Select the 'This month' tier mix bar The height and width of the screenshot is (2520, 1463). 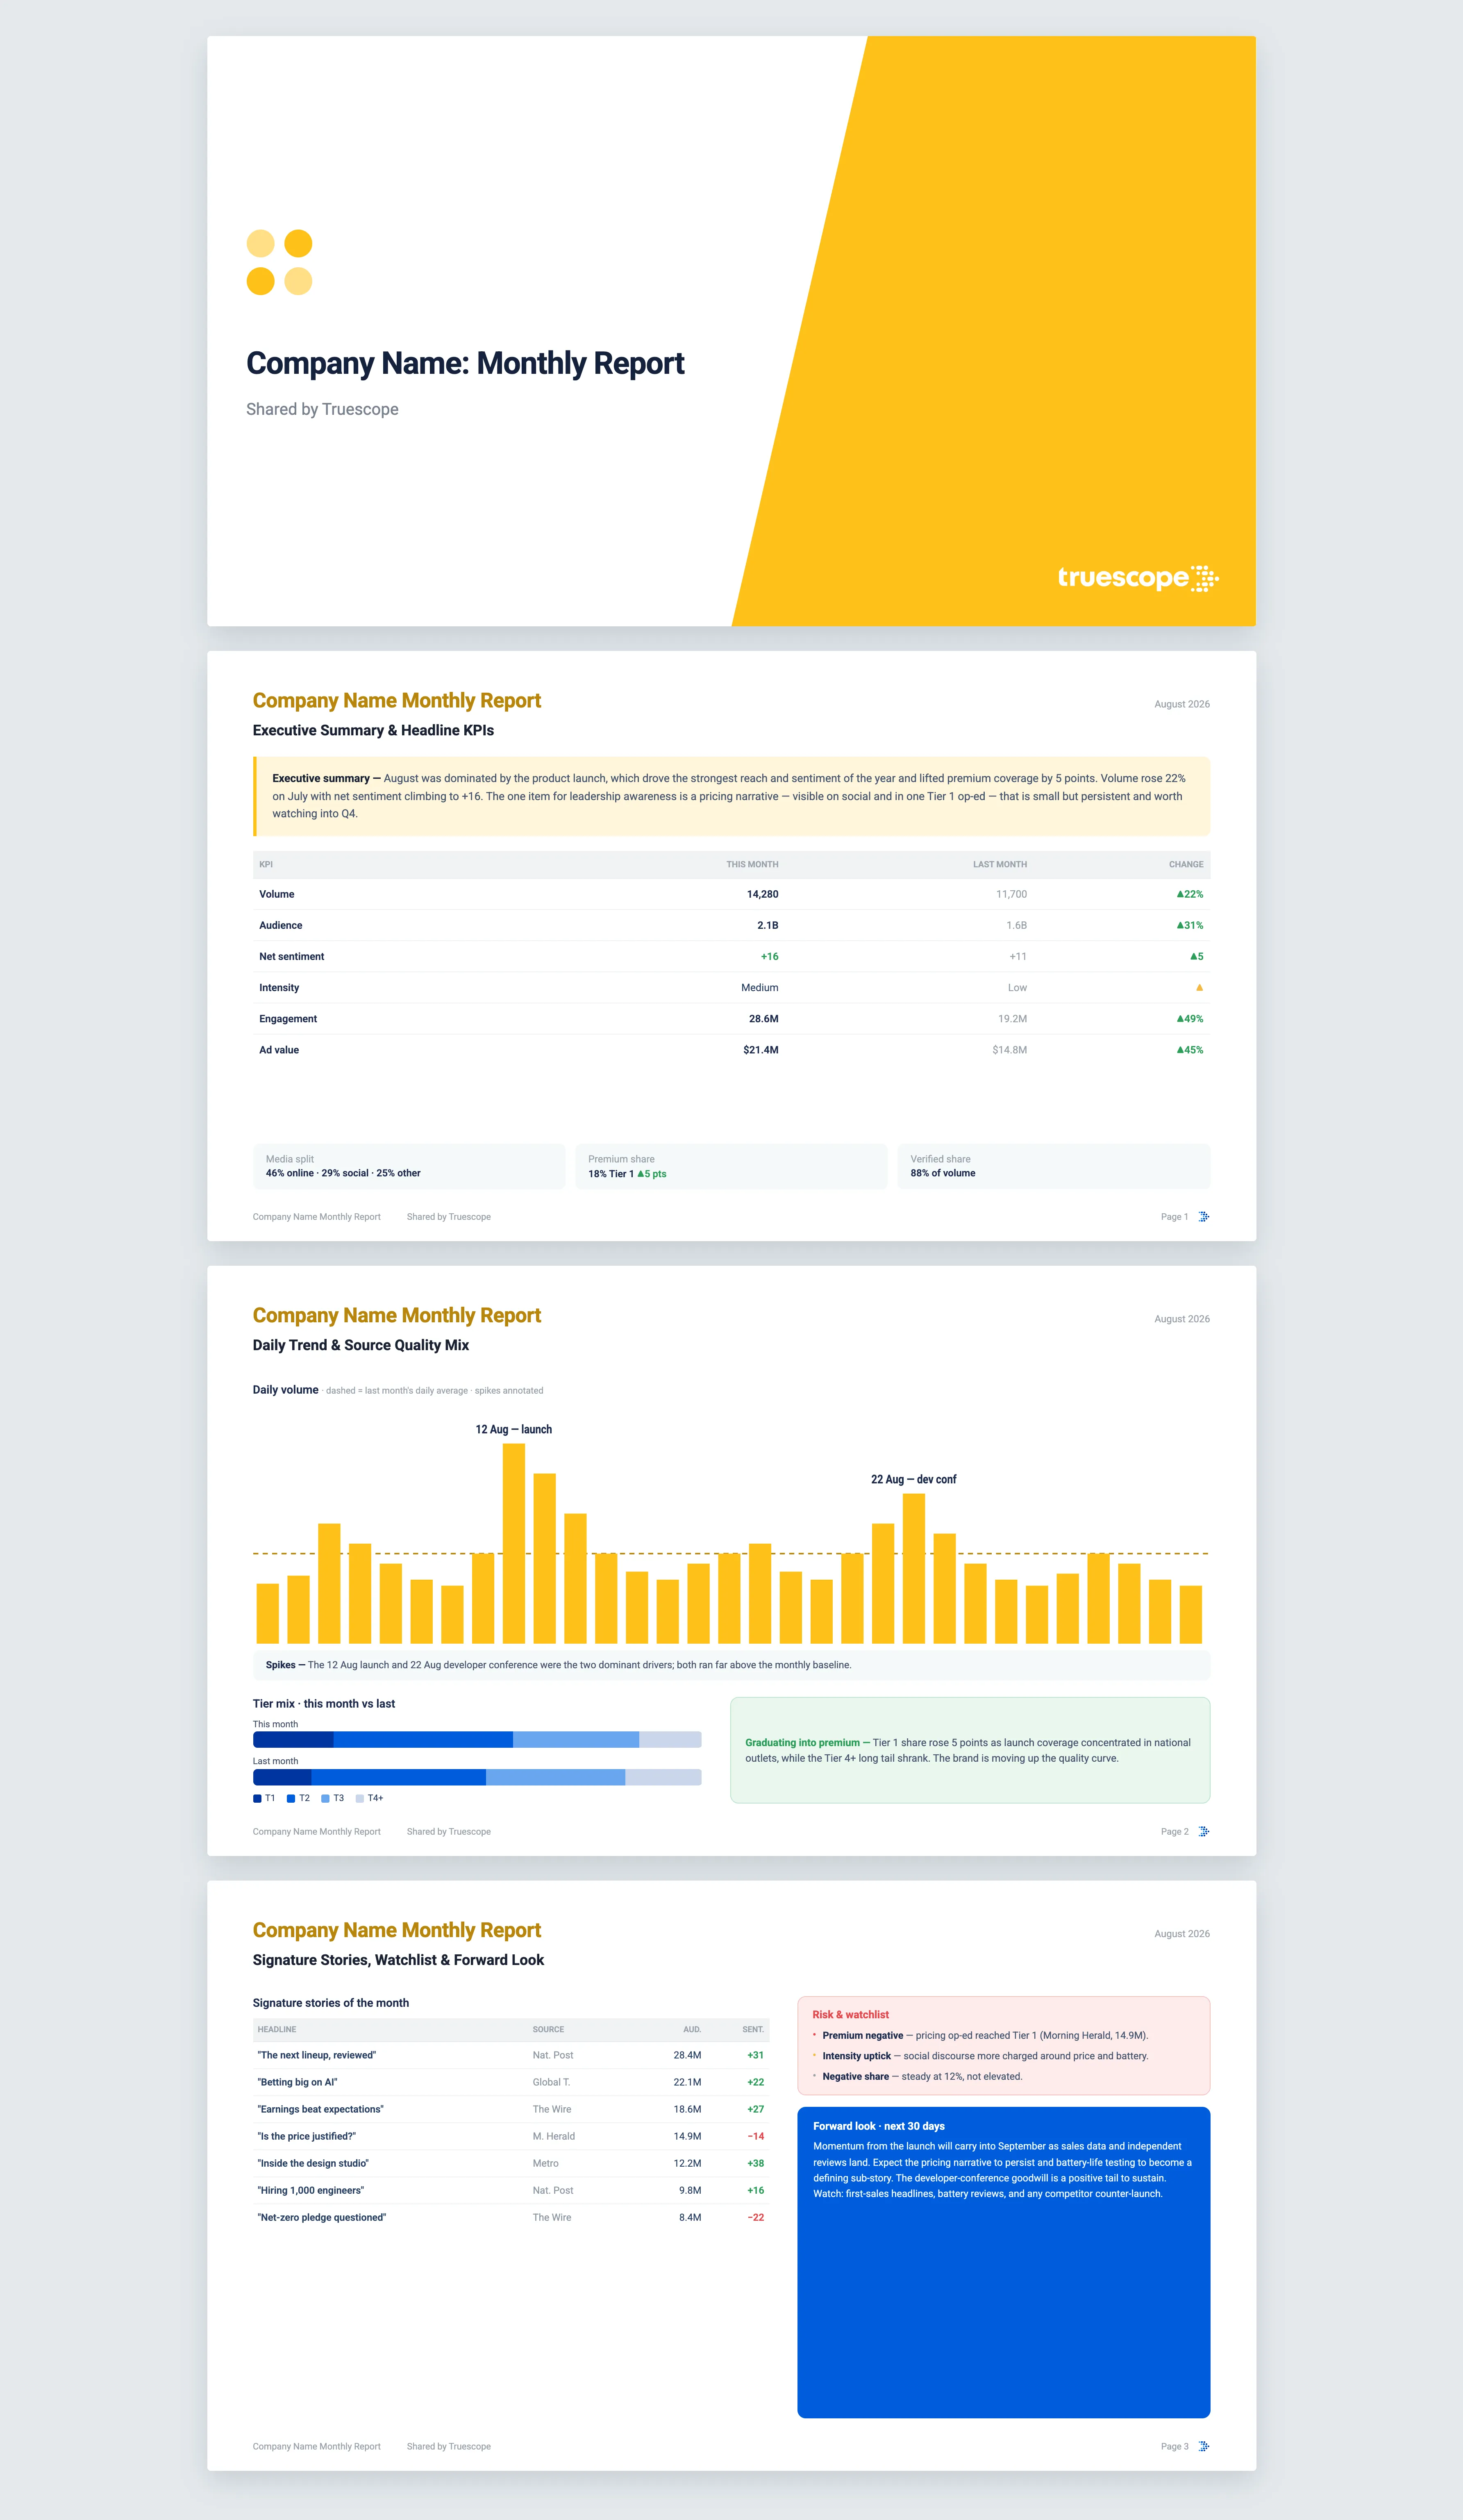click(477, 1740)
